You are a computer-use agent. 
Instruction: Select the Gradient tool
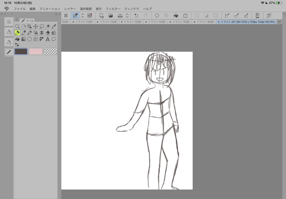(x=23, y=39)
